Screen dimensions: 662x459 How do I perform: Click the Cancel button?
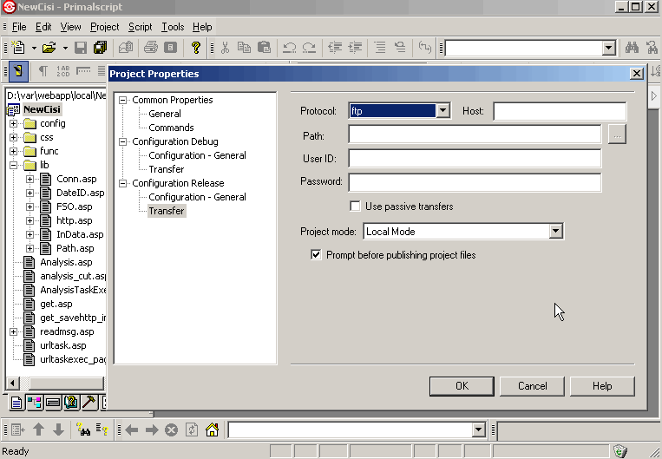532,386
